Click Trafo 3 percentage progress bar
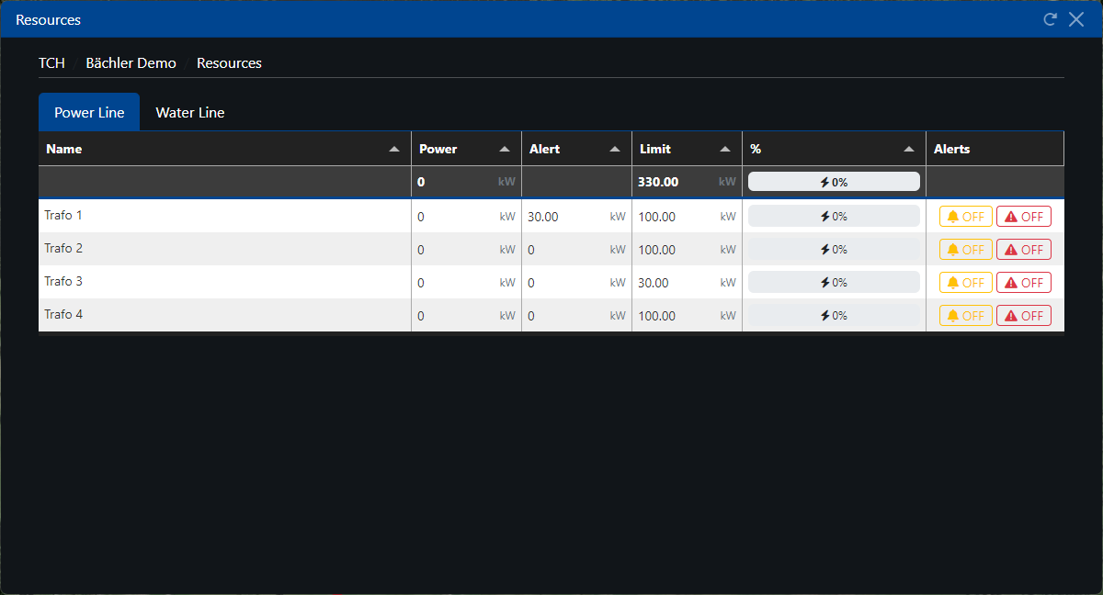Image resolution: width=1103 pixels, height=595 pixels. pyautogui.click(x=834, y=283)
